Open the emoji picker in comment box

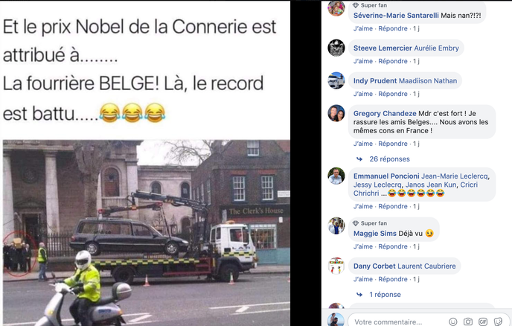pyautogui.click(x=453, y=322)
